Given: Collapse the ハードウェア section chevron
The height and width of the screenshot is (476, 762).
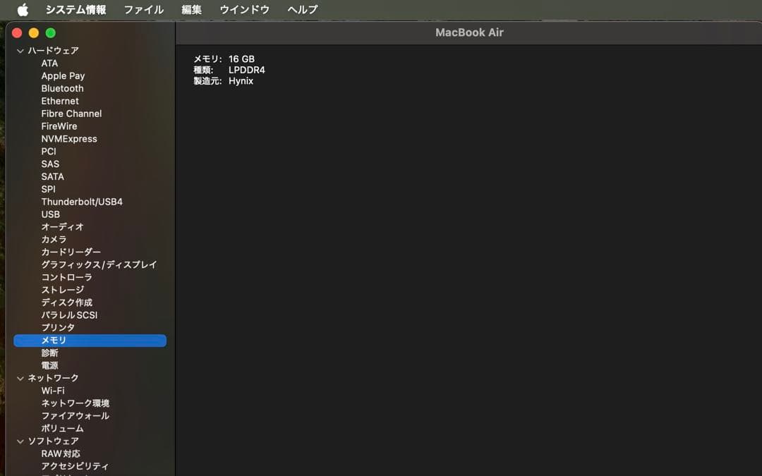Looking at the screenshot, I should pos(20,51).
